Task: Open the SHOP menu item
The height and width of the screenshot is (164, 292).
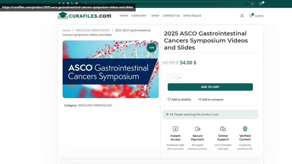Action: point(155,16)
